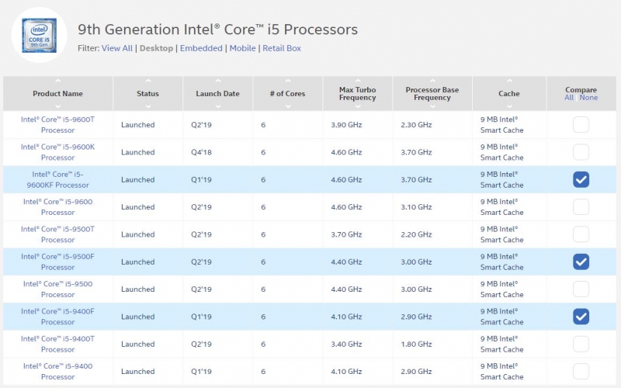Screen dimensions: 621x388
Task: Sort # of Cores descending arrow
Action: pos(288,106)
